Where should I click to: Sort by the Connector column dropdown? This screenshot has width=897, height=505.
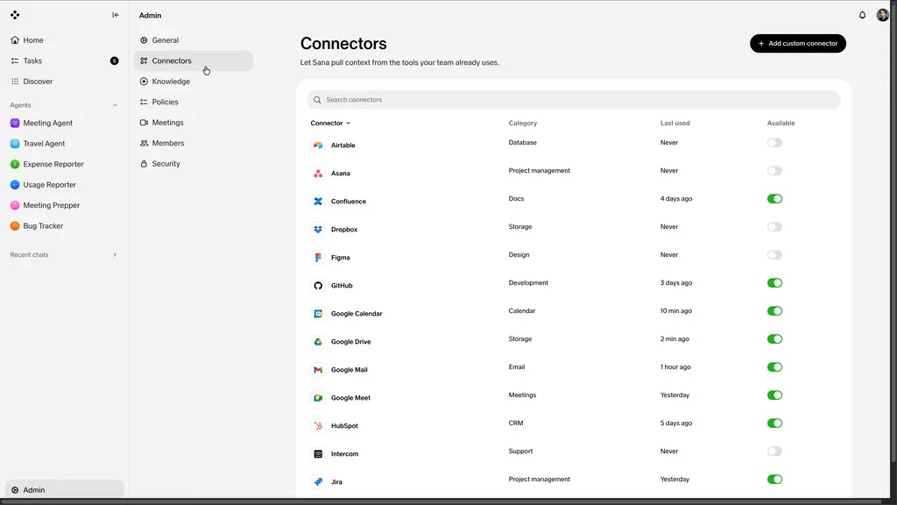pos(330,123)
